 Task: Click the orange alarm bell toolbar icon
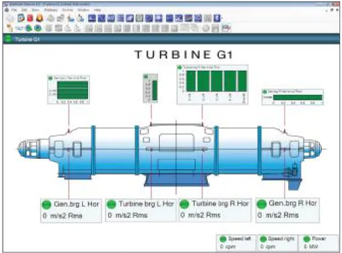click(x=40, y=18)
